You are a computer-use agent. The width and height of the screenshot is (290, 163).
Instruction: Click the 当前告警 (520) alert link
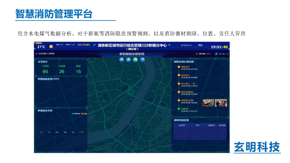(x=204, y=54)
